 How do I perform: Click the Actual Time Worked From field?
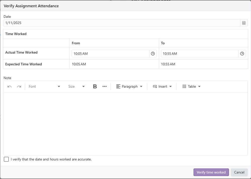tap(110, 54)
